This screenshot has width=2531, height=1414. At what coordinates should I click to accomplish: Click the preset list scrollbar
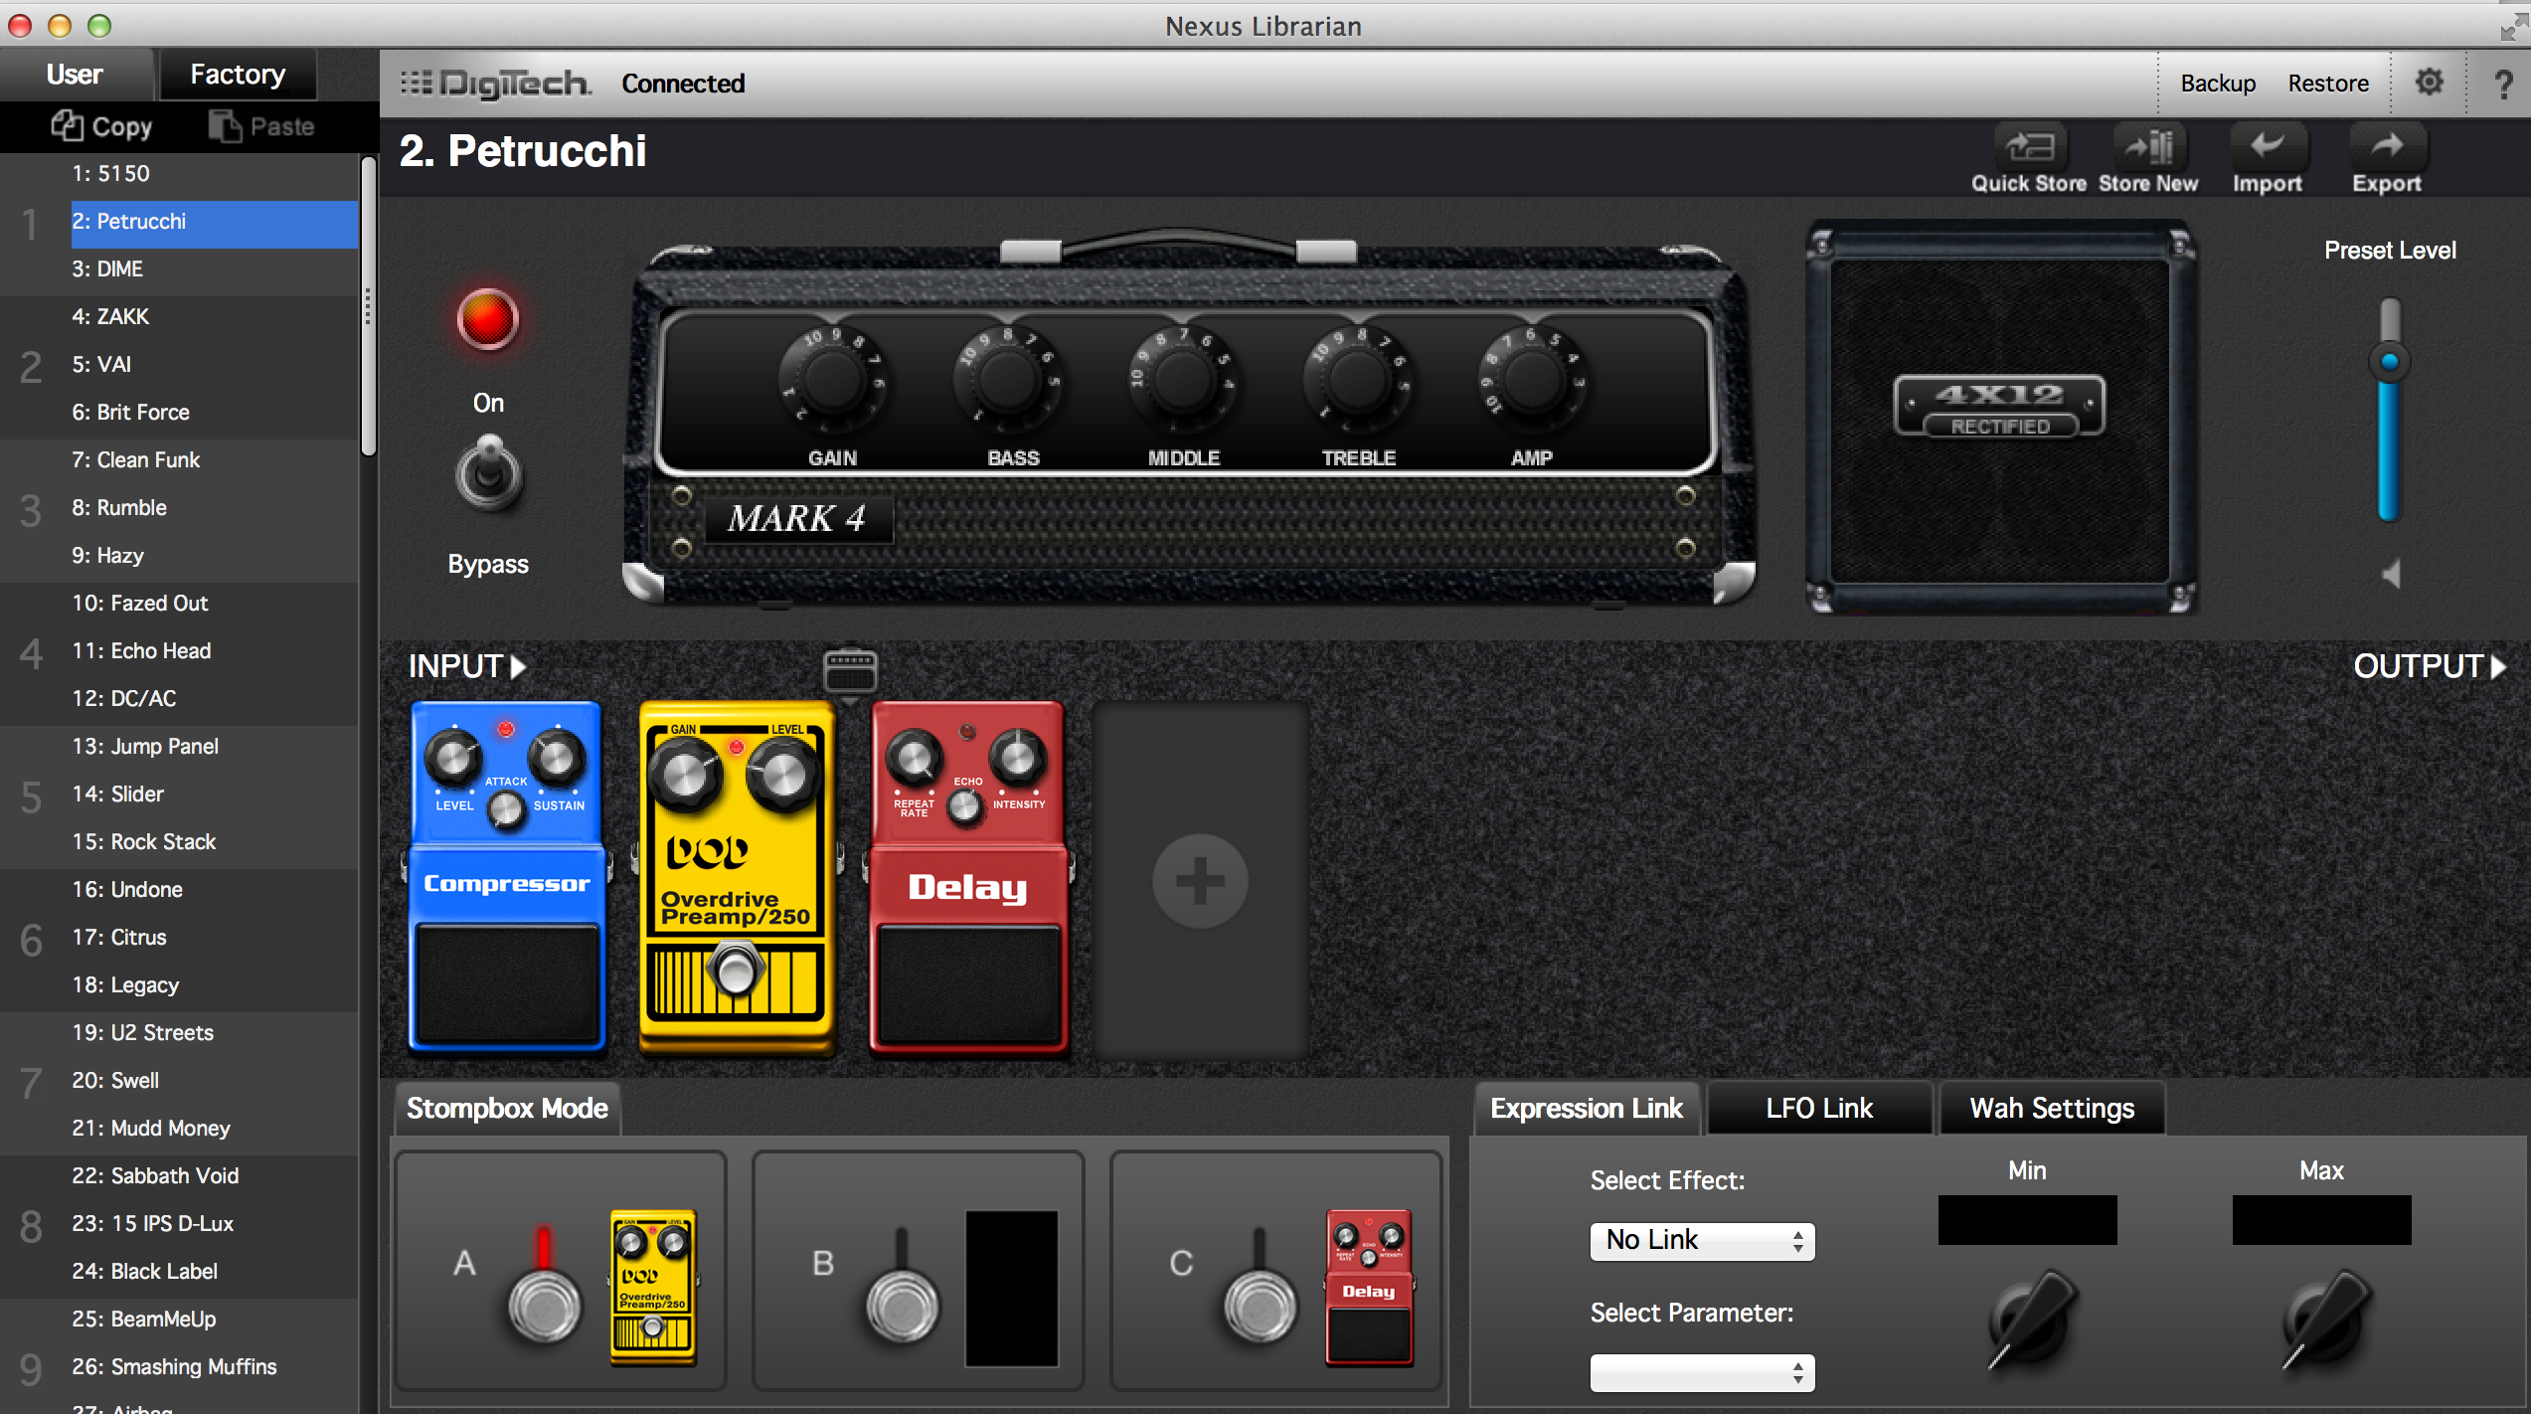[x=369, y=305]
